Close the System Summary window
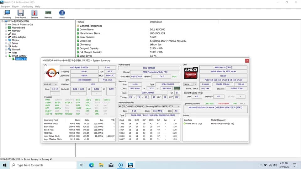 247,61
